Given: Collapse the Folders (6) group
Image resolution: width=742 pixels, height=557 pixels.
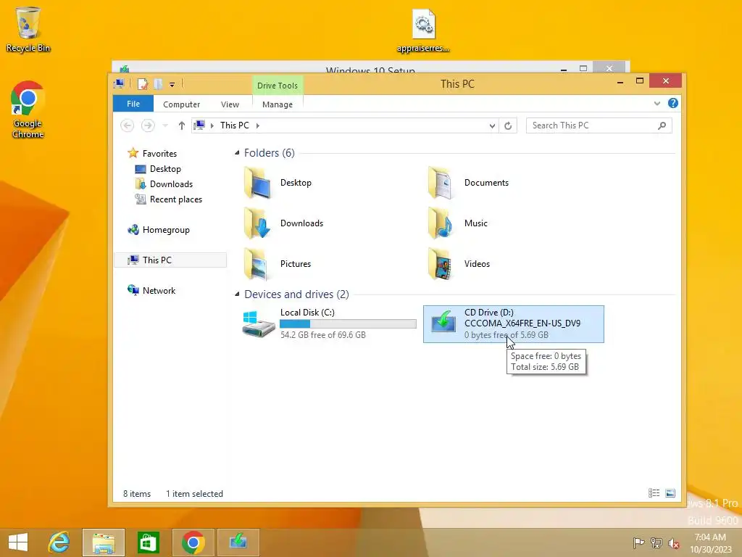Looking at the screenshot, I should tap(237, 152).
